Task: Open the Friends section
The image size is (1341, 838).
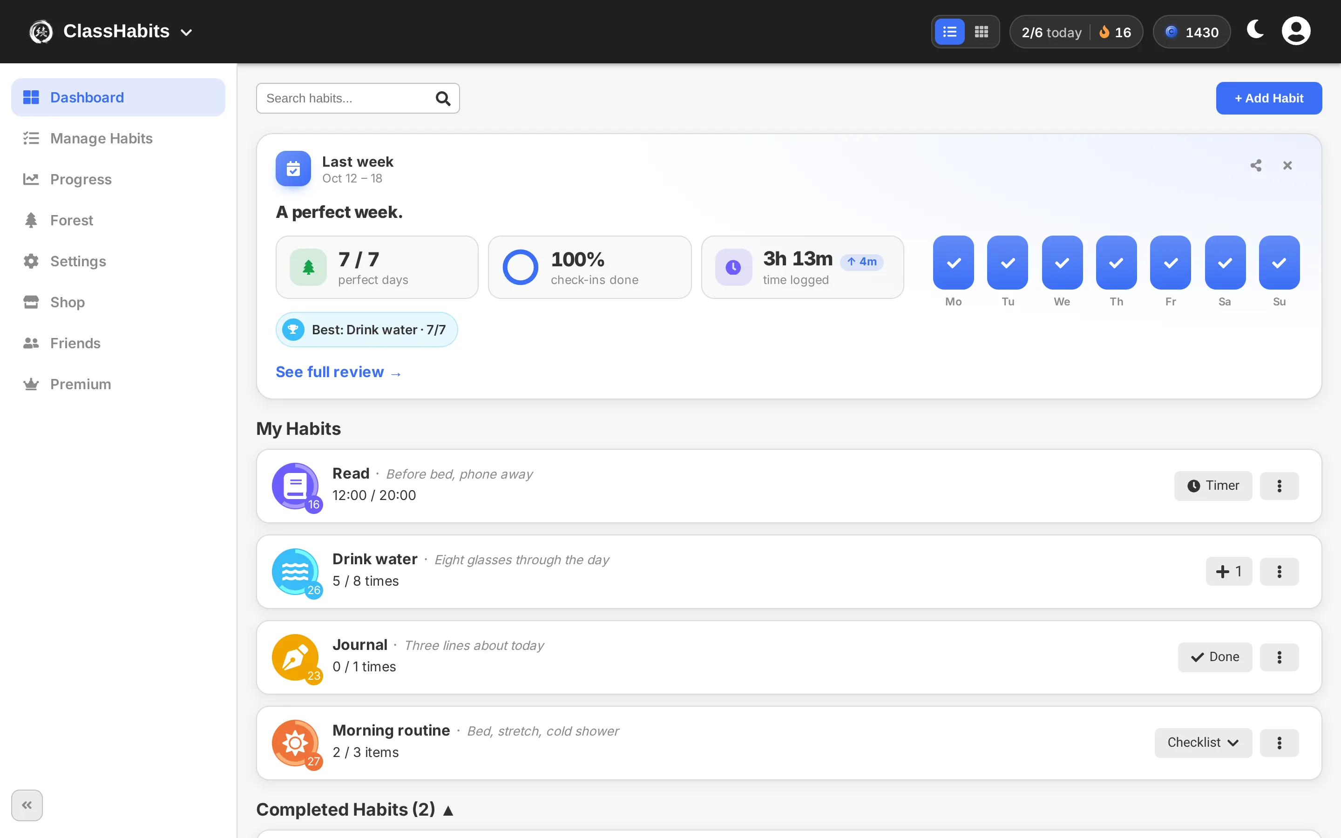Action: pos(118,343)
